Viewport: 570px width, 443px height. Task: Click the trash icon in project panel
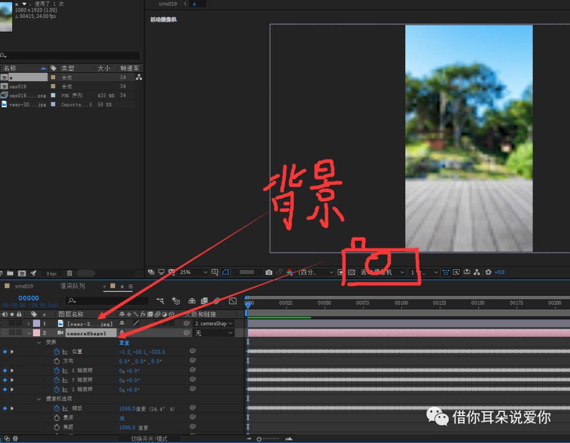pyautogui.click(x=69, y=273)
